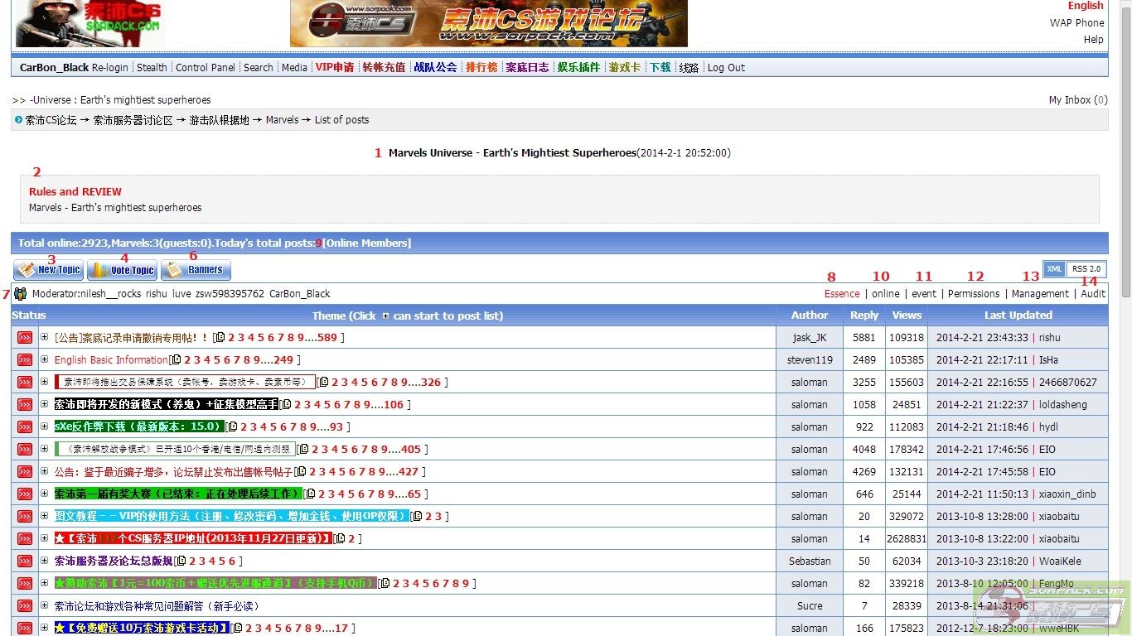Click red status icon for English Basic Information
This screenshot has width=1132, height=636.
tap(25, 360)
